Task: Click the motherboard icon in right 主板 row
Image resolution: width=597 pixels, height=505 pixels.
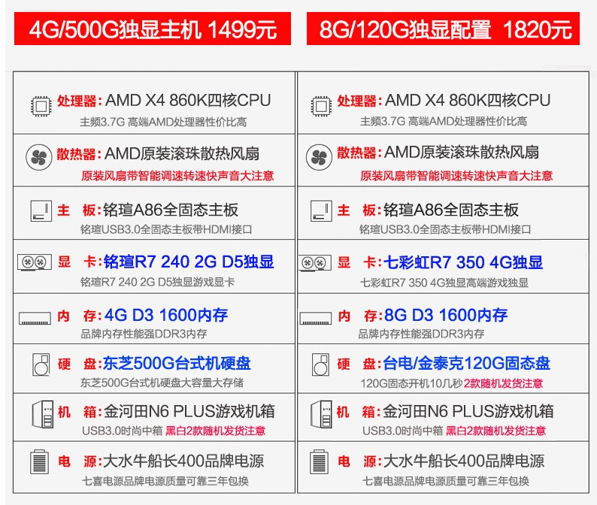Action: pos(321,211)
